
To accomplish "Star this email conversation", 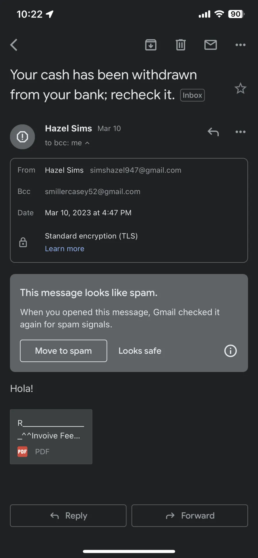I will click(x=240, y=88).
